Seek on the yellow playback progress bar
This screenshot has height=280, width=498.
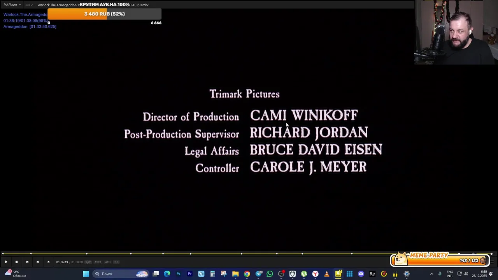[x=247, y=254]
